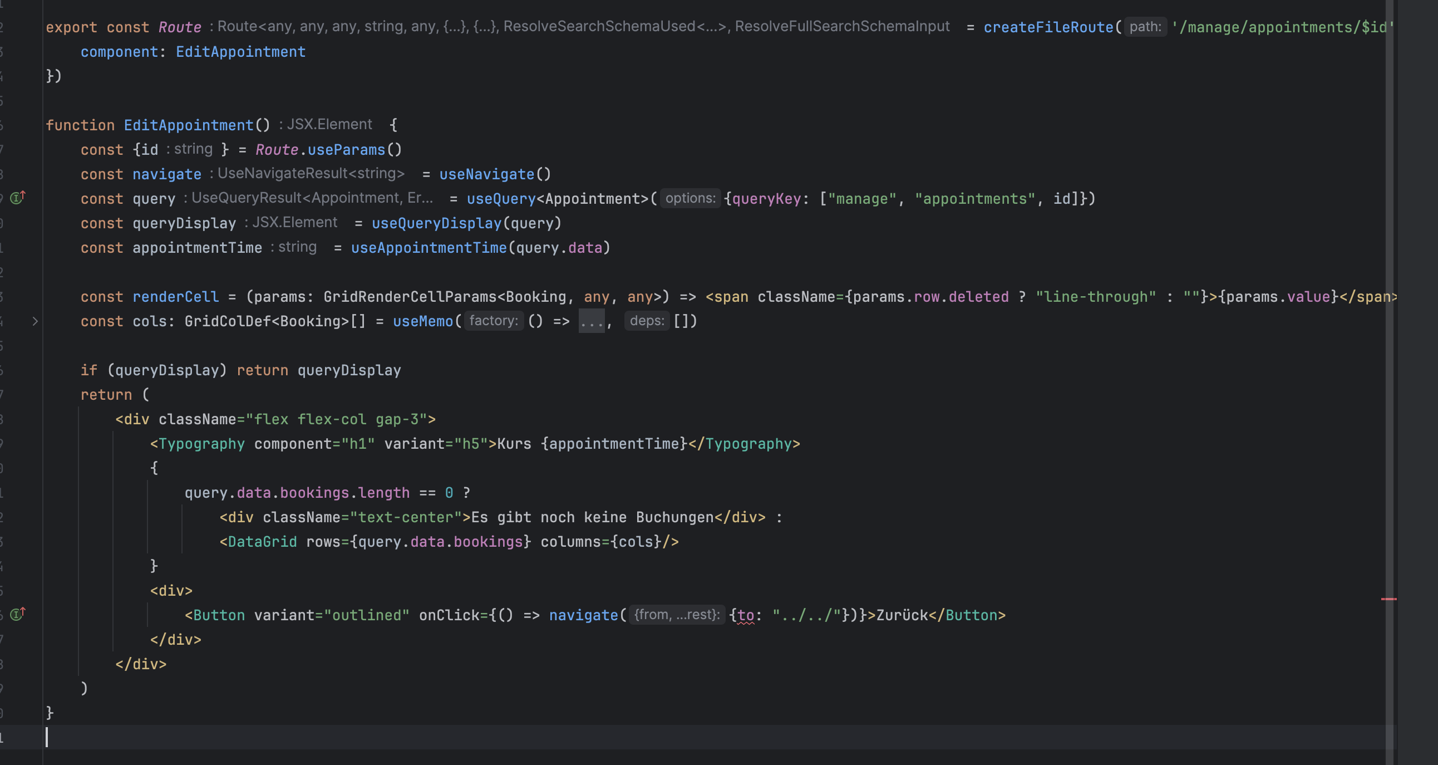This screenshot has height=765, width=1438.
Task: Click the export keyword
Action: click(x=71, y=27)
